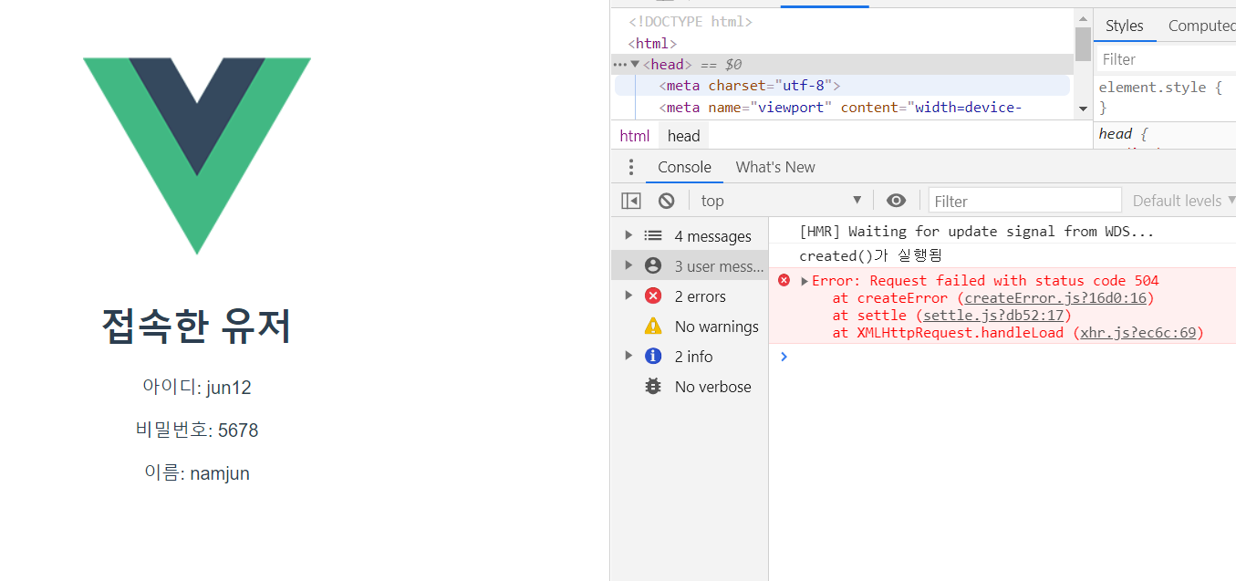Select the html node in the DOM tree
Viewport: 1236px width, 581px height.
click(x=652, y=43)
